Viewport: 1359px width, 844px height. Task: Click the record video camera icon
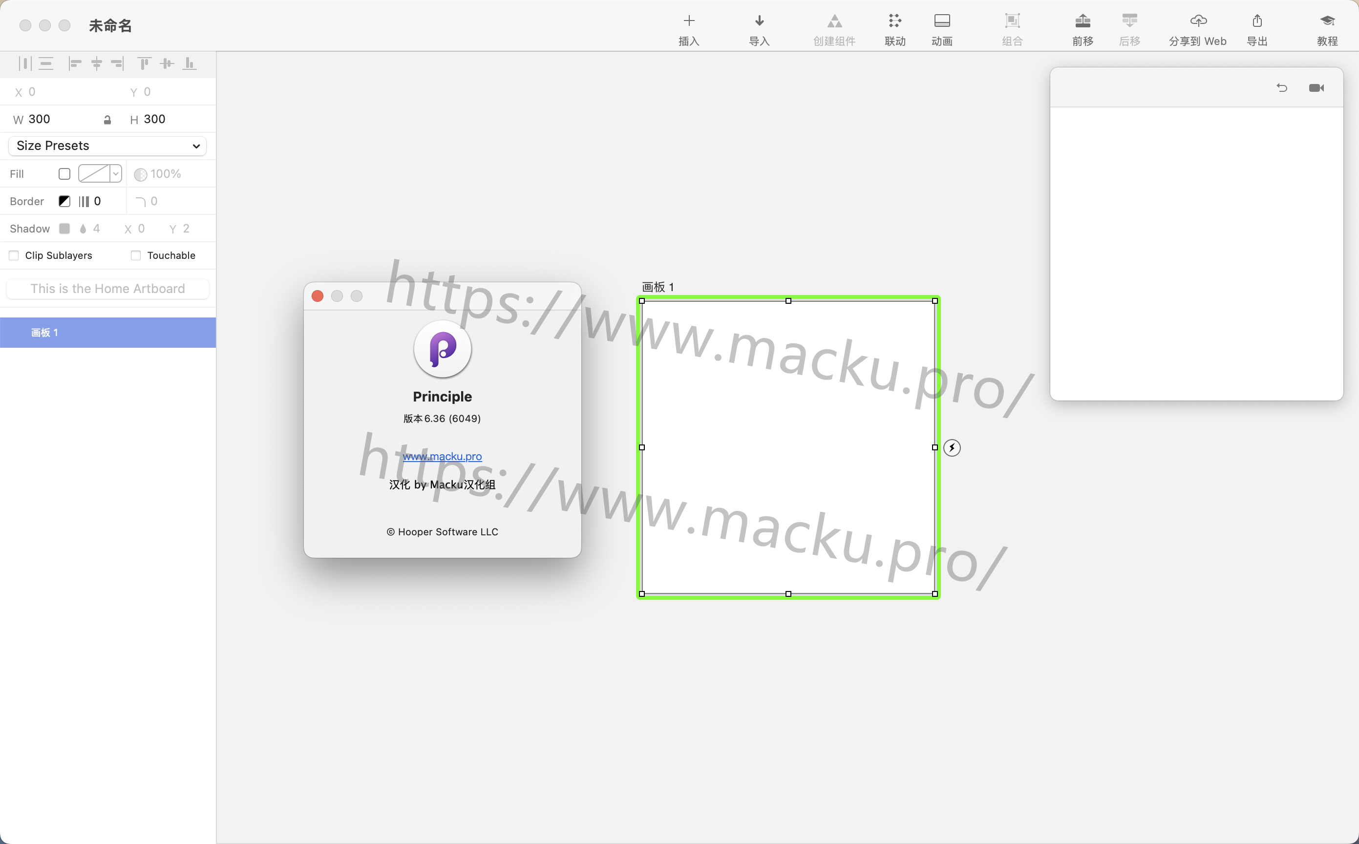(1317, 87)
